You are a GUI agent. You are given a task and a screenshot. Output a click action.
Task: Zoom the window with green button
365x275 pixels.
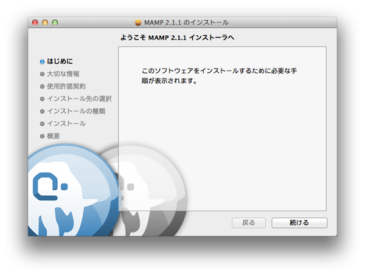[x=55, y=22]
